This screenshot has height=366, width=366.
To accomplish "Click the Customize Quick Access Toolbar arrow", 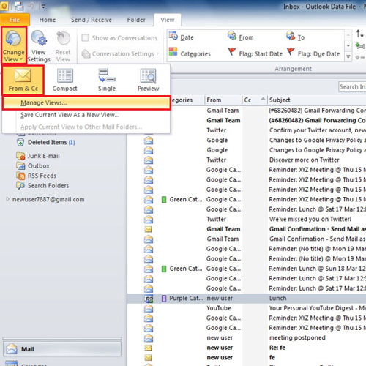I will [43, 7].
